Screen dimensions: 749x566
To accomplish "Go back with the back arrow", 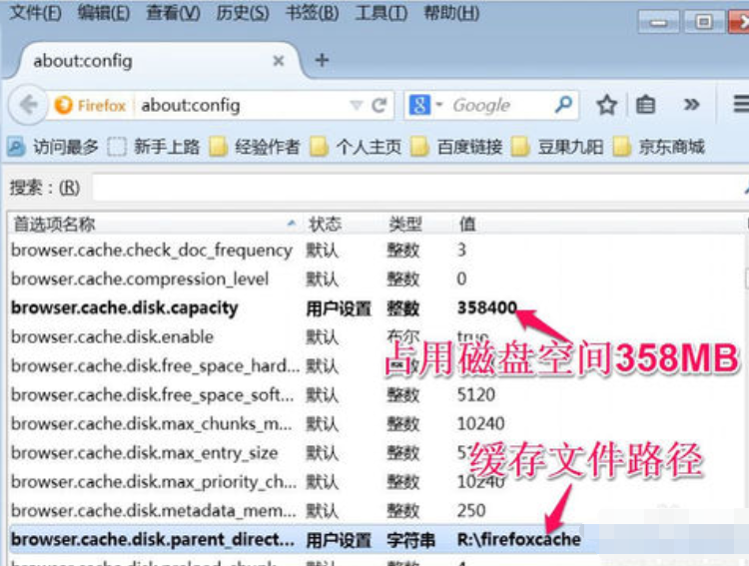I will tap(29, 105).
